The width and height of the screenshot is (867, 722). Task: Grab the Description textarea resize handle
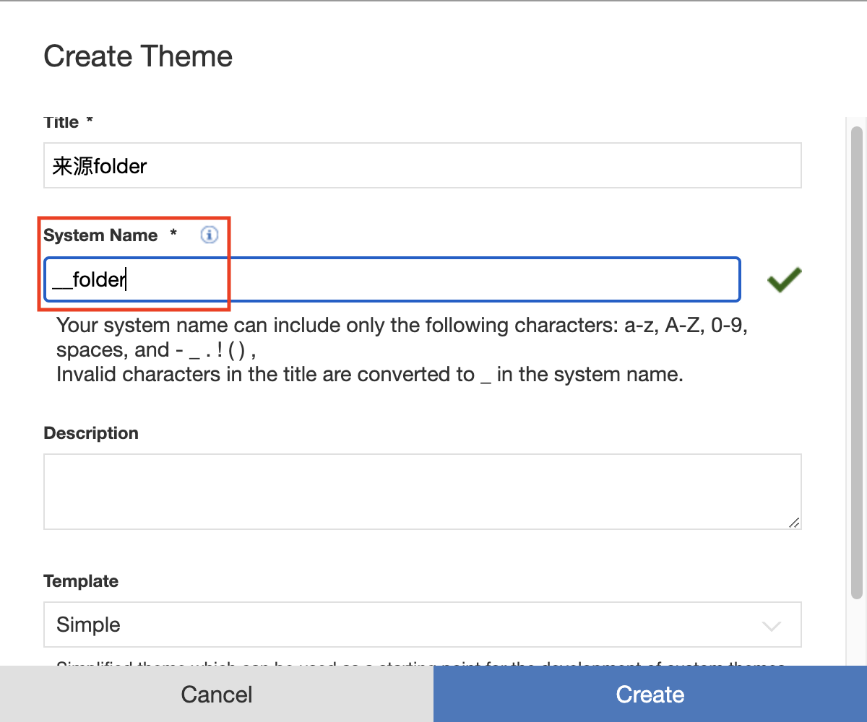pyautogui.click(x=794, y=523)
